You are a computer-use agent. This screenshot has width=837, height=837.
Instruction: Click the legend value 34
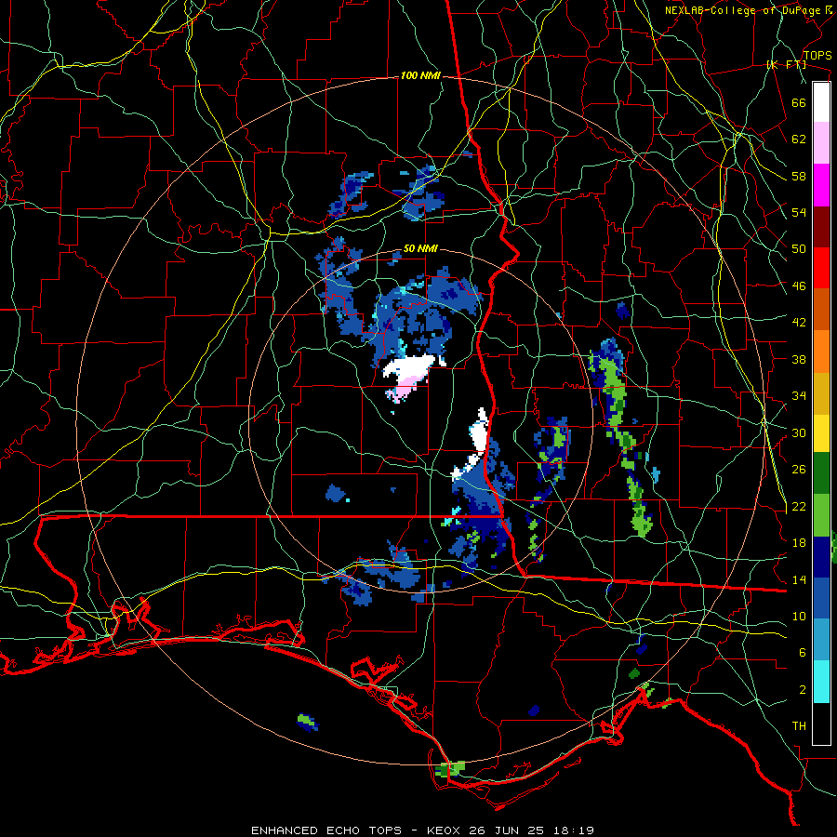(x=799, y=395)
